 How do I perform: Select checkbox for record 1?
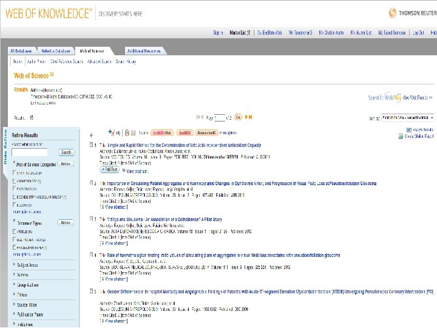91,145
